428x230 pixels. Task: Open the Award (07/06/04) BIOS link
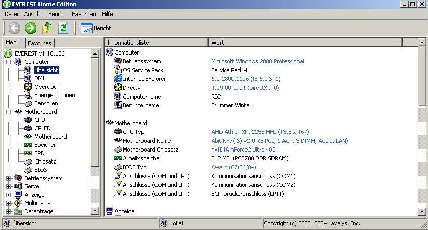tap(234, 167)
